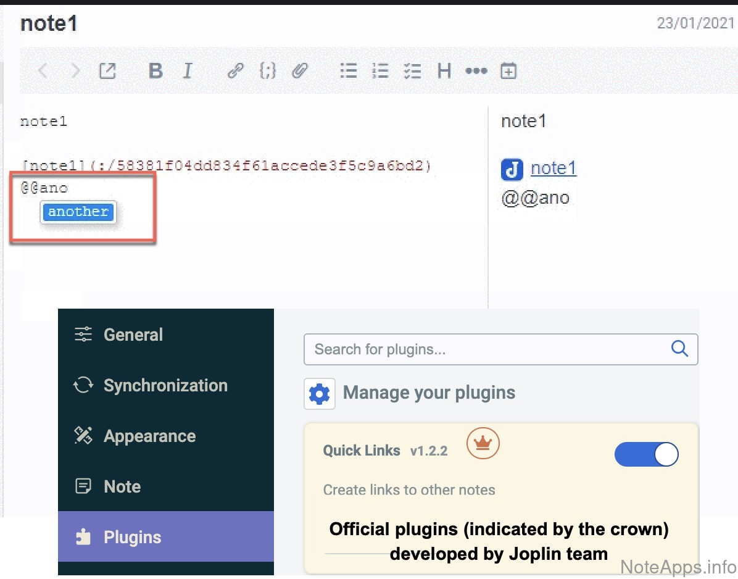Open the Manage your plugins gear menu

[x=320, y=394]
